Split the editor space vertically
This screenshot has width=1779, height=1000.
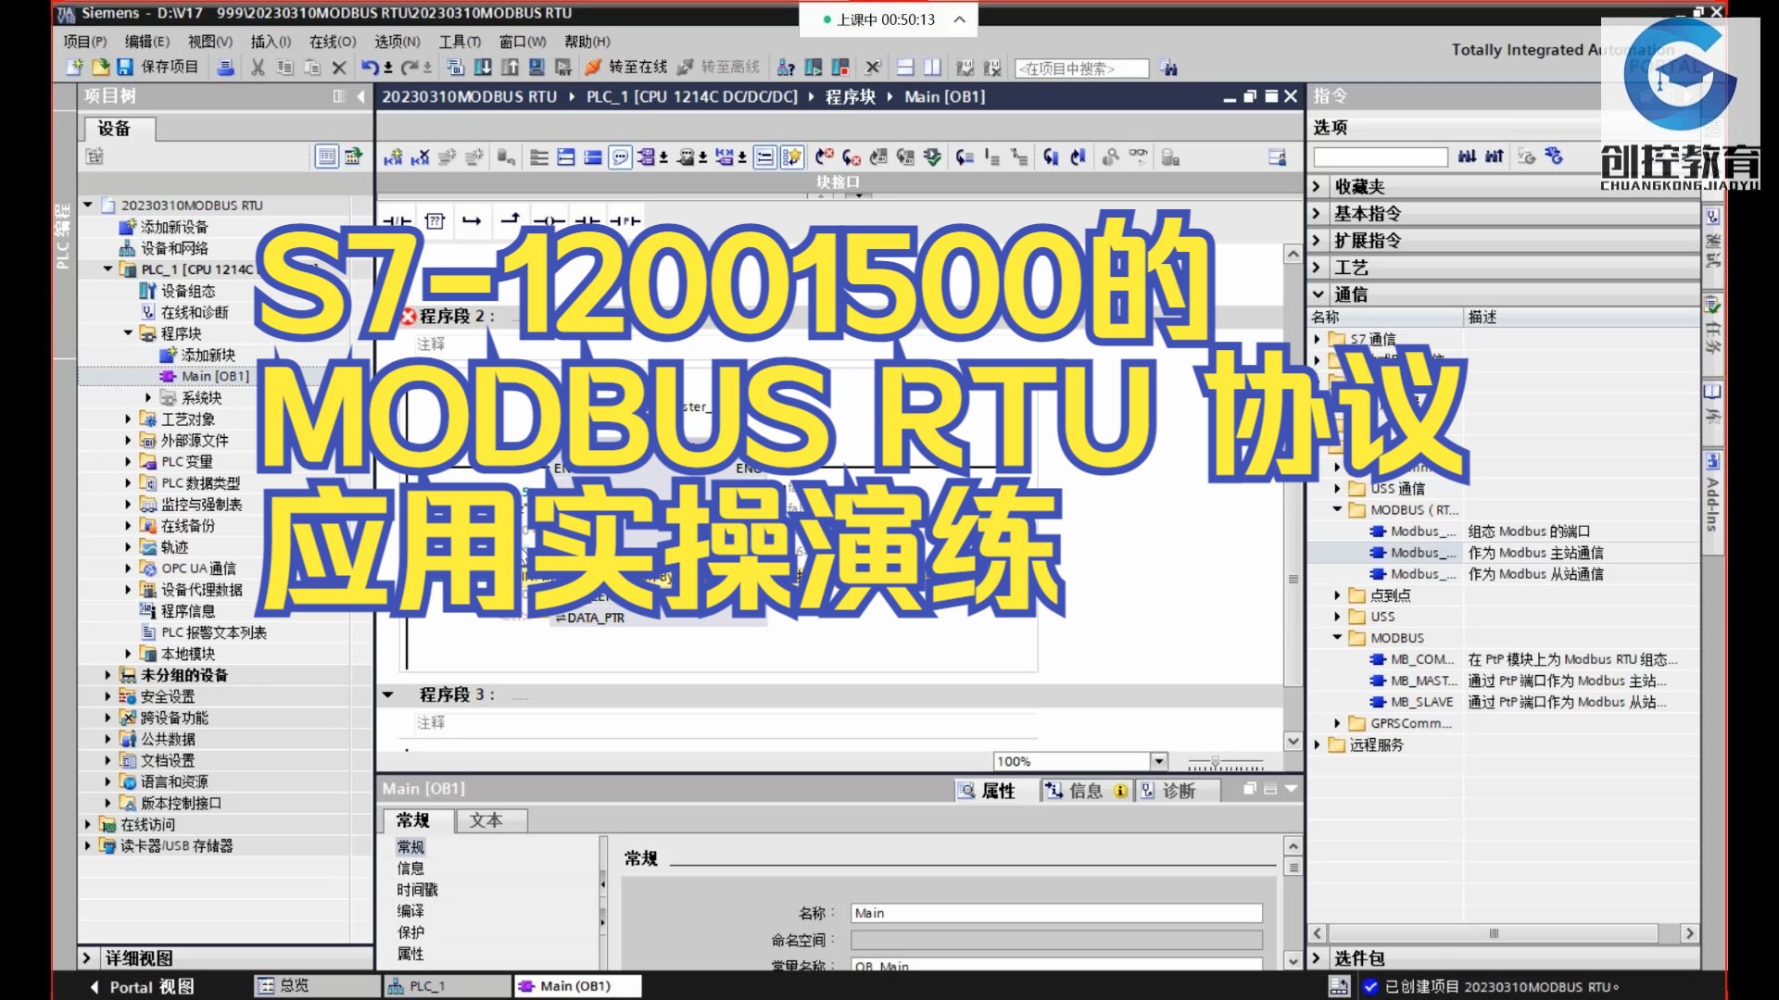pos(932,68)
